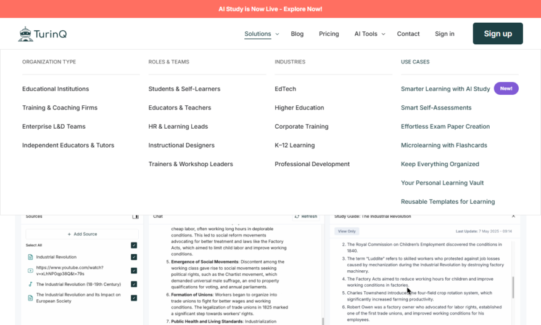Open Smarter Learning with AI Study

click(445, 89)
